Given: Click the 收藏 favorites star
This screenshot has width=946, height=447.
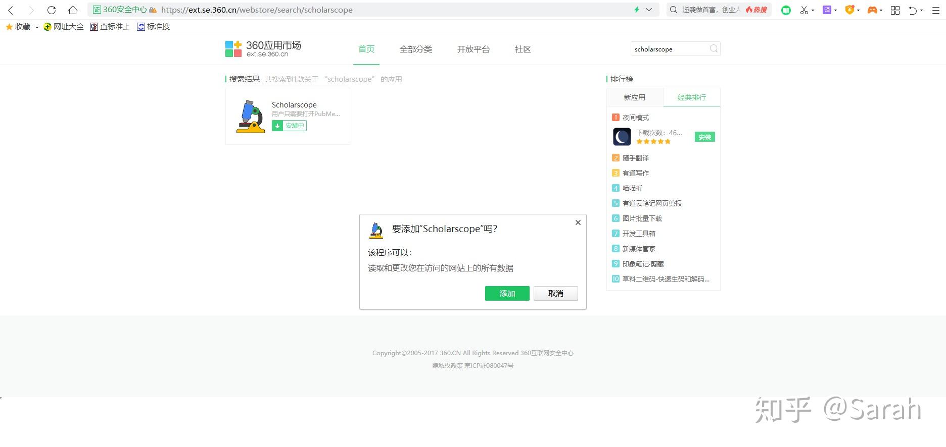Looking at the screenshot, I should 9,27.
